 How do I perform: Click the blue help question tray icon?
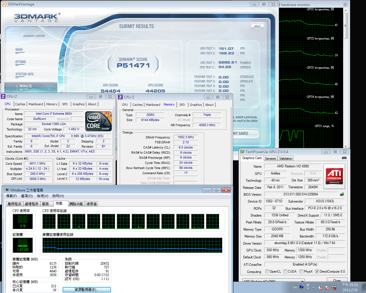(302, 287)
